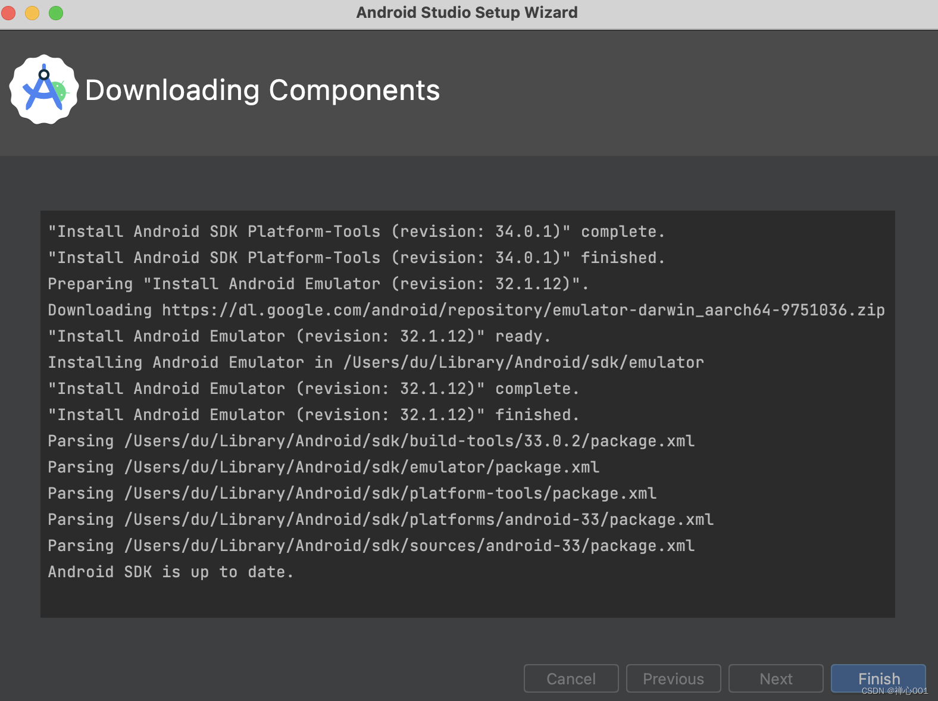
Task: Click the Parsing build-tools/33.0.2 line
Action: (371, 441)
